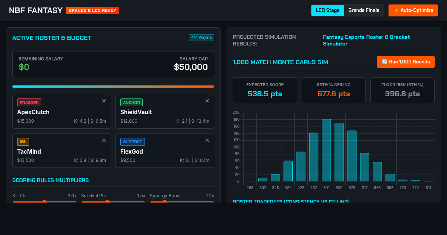Click the salary usage progress bar
The width and height of the screenshot is (447, 235).
pos(113,87)
